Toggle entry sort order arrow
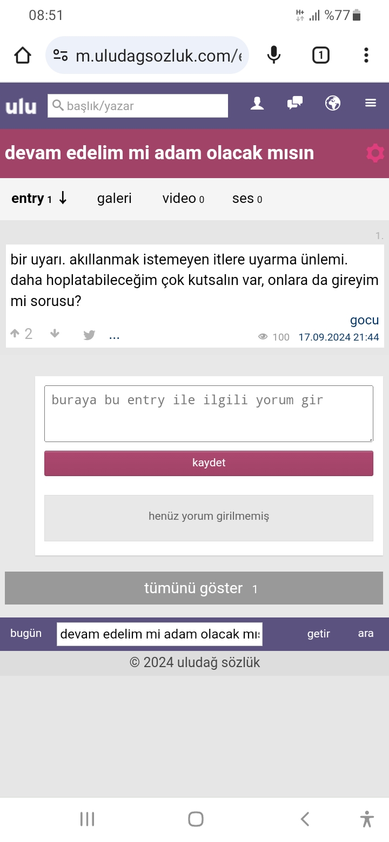Image resolution: width=389 pixels, height=842 pixels. 63,198
